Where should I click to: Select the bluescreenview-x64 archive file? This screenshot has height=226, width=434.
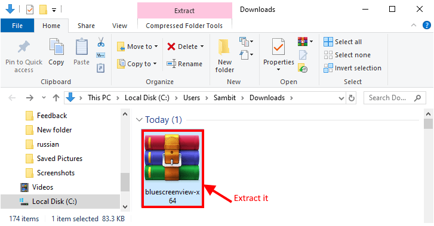173,169
